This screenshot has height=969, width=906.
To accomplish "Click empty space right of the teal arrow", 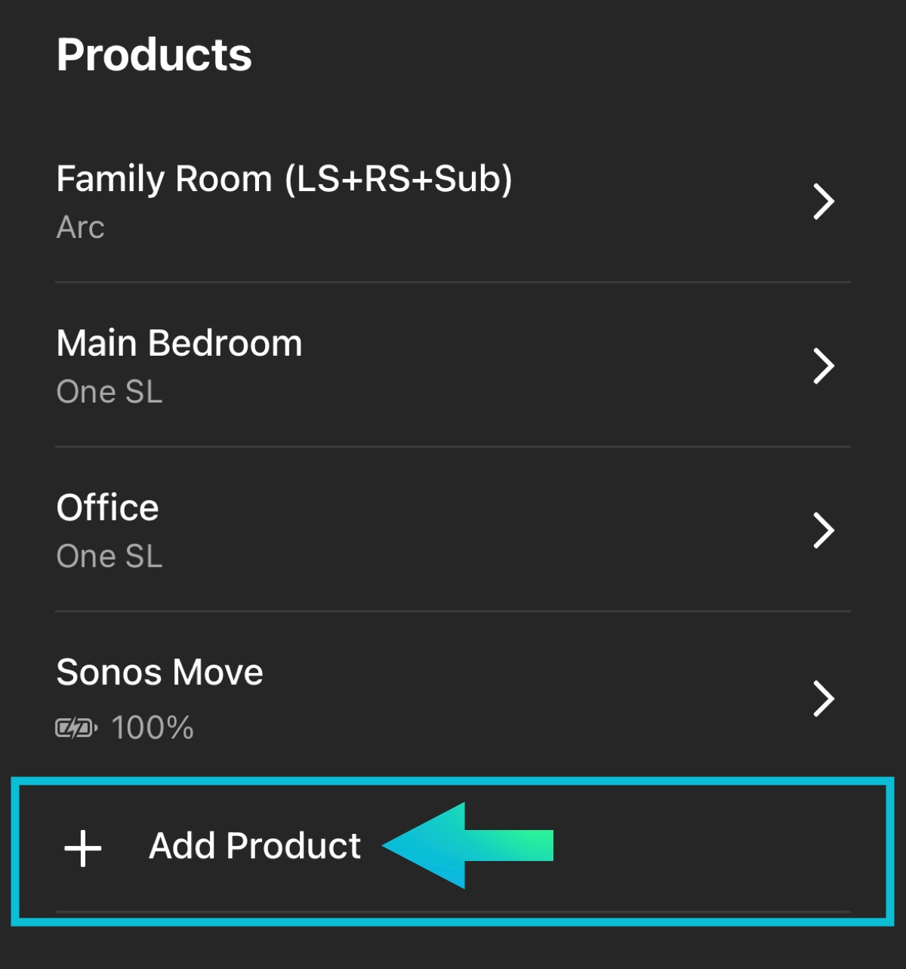I will (x=717, y=846).
